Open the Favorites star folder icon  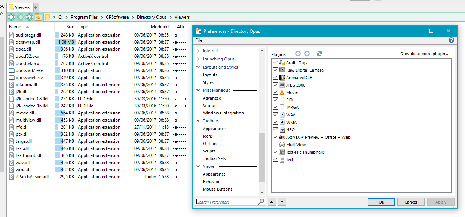pos(38,17)
